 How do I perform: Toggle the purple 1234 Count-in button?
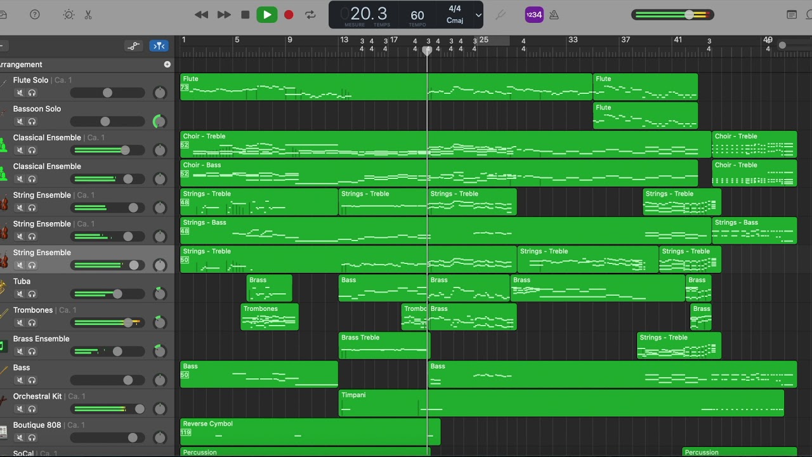coord(534,15)
